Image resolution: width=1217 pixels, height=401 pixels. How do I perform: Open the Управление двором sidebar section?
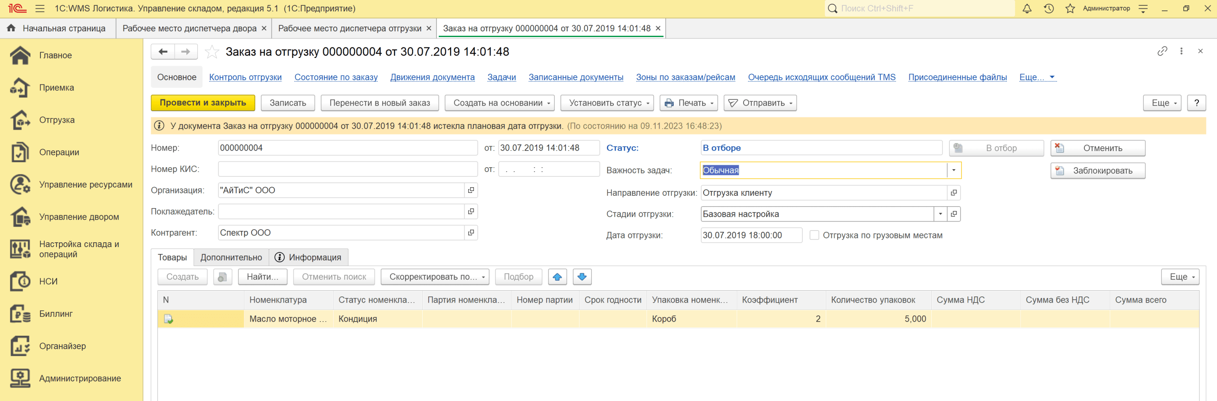point(79,217)
